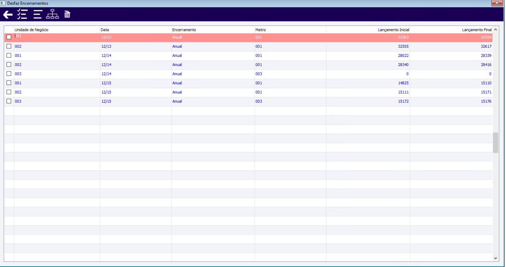The image size is (506, 267).
Task: Close the Desfaz Encerramentos window
Action: 498,3
